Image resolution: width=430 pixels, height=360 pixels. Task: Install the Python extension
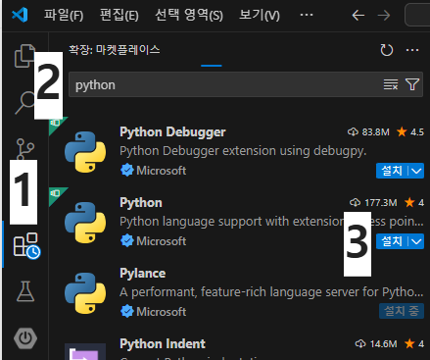tap(392, 241)
